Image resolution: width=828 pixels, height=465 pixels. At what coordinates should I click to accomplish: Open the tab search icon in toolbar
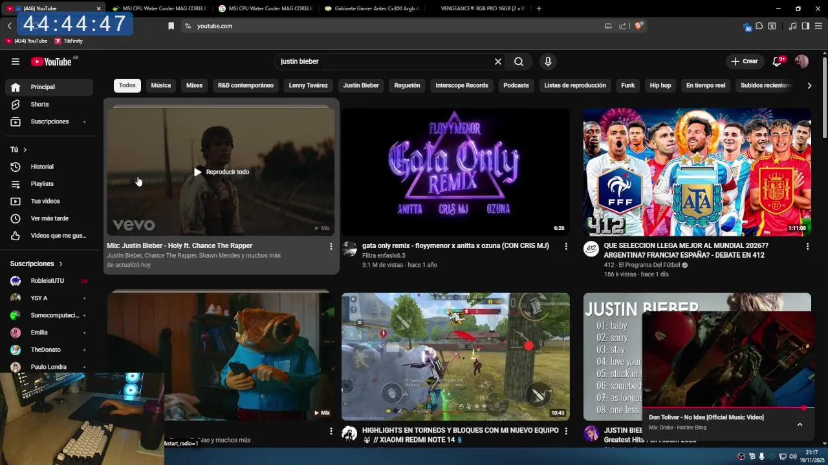tap(772, 26)
